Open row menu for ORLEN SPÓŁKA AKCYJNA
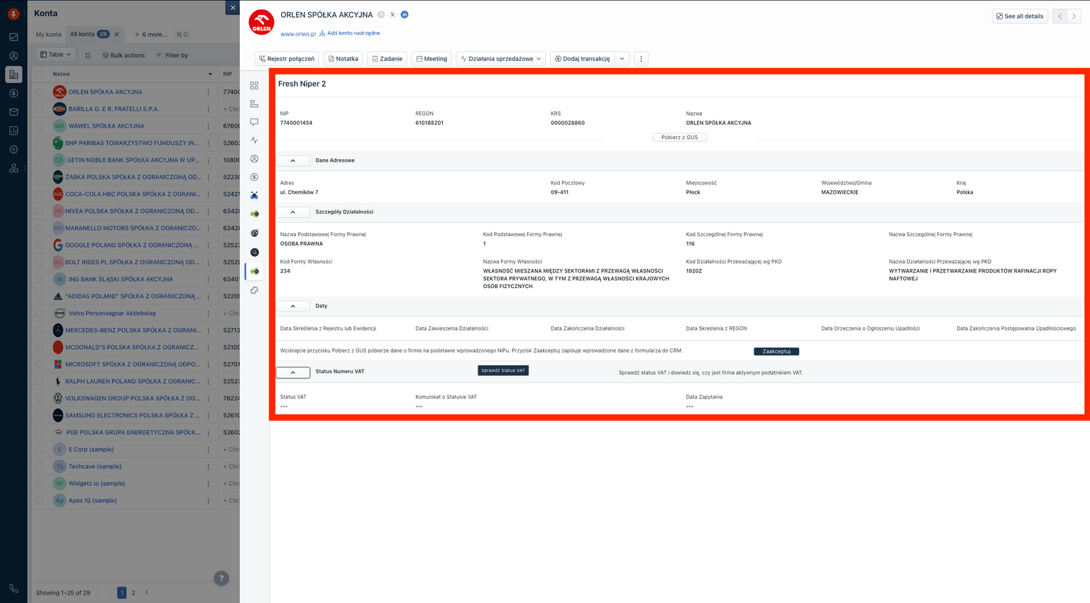This screenshot has height=603, width=1090. pos(208,92)
